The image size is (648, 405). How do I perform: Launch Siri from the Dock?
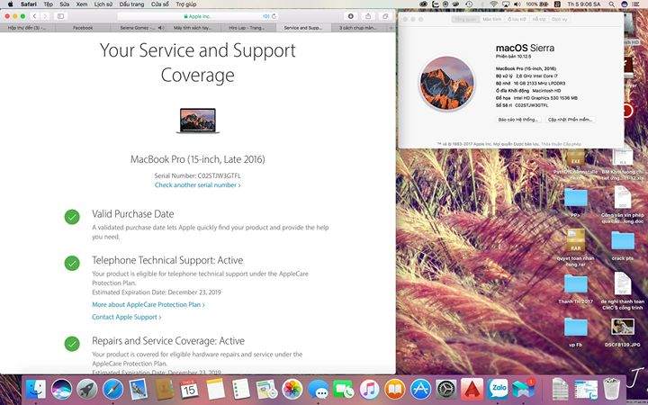61,390
